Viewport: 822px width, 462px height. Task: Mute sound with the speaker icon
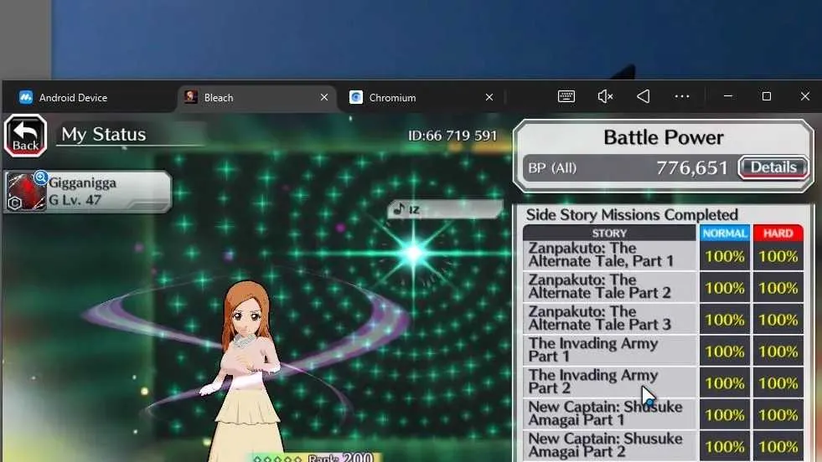605,96
